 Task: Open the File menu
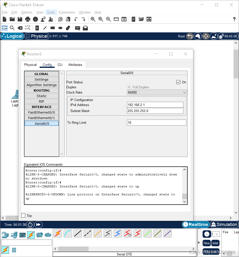[5, 12]
